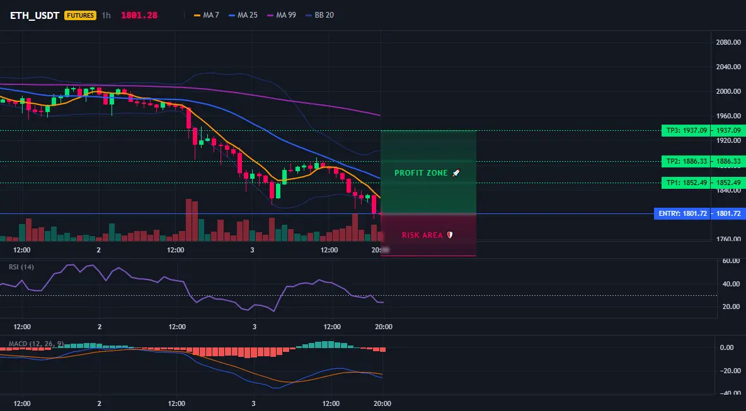This screenshot has height=411, width=746.
Task: Click the current price 1801.28
Action: (139, 15)
